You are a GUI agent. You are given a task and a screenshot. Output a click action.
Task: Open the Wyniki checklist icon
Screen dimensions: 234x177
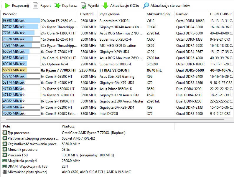pos(84,6)
